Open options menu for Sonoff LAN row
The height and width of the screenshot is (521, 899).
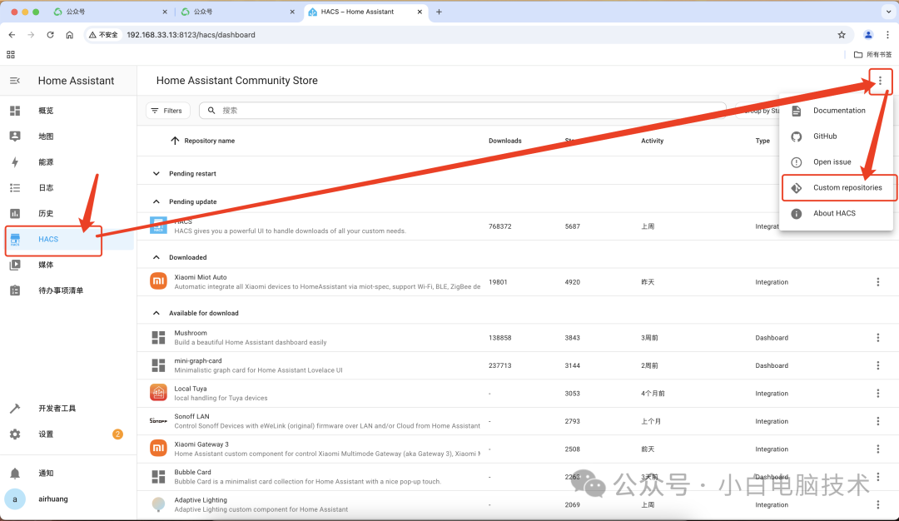[878, 420]
